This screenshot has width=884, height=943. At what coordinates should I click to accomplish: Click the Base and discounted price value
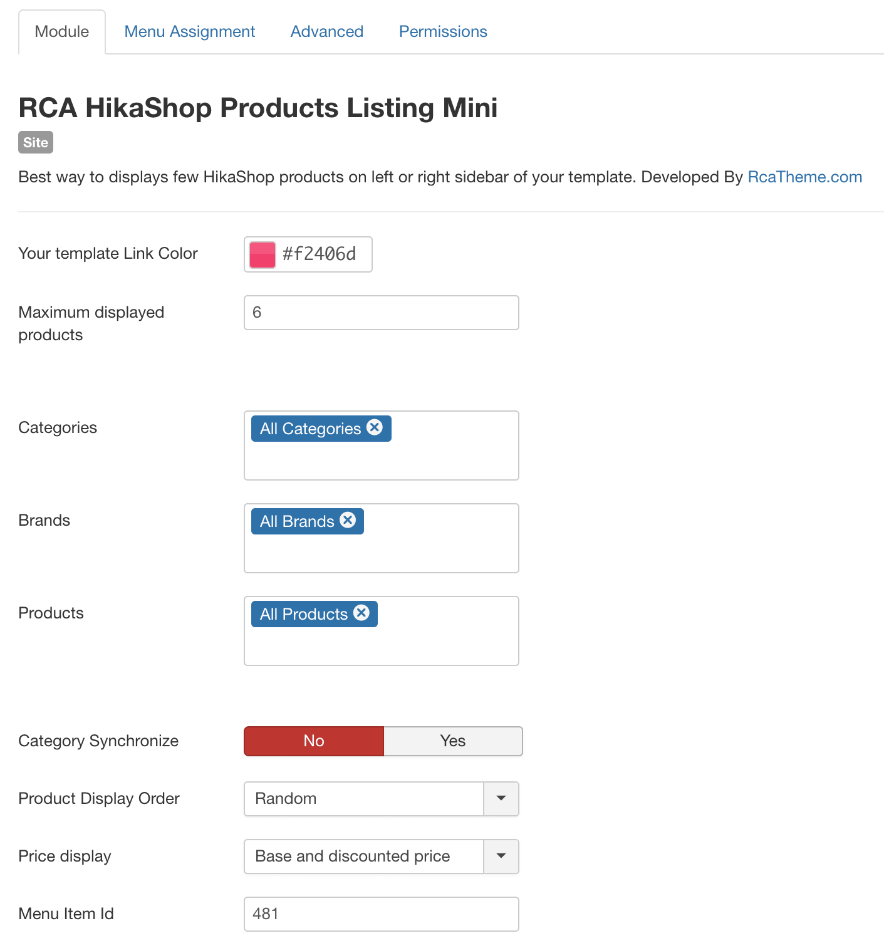click(x=353, y=857)
